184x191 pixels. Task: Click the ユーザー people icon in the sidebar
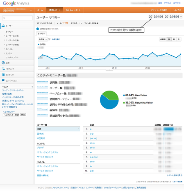(x=3, y=26)
